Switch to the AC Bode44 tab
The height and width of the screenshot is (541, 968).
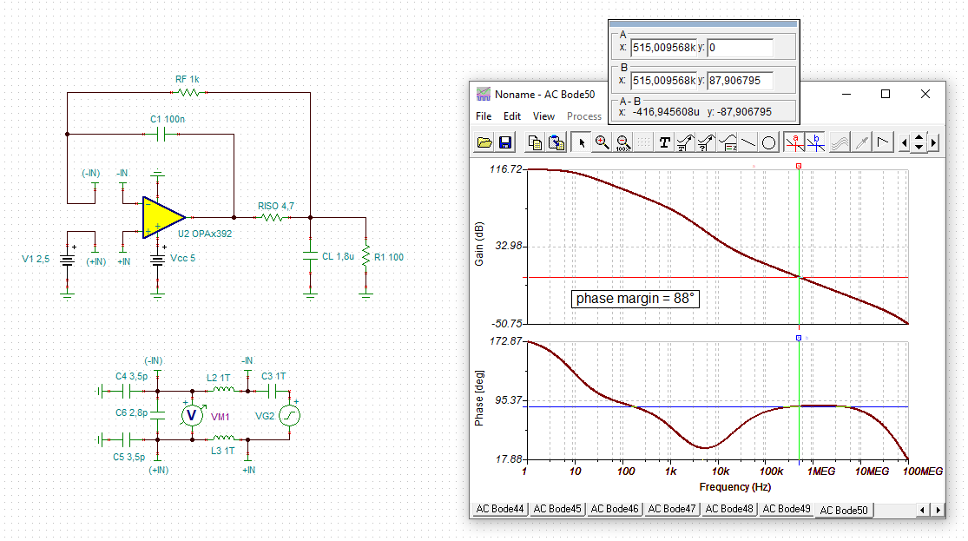point(499,509)
